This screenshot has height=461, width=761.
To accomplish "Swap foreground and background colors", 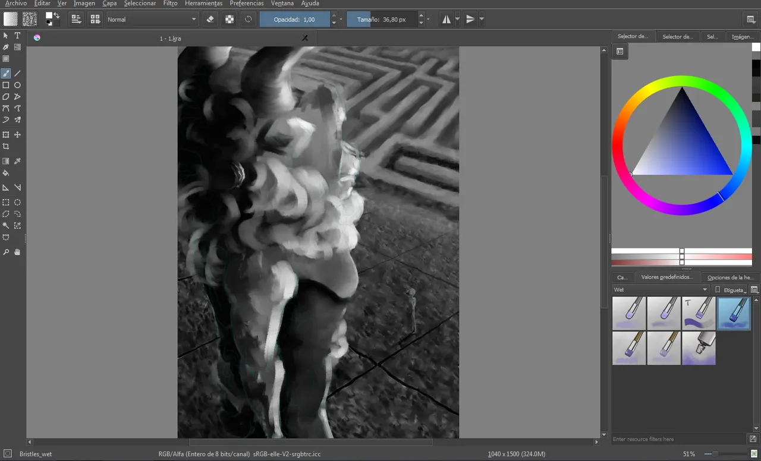I will pos(56,15).
